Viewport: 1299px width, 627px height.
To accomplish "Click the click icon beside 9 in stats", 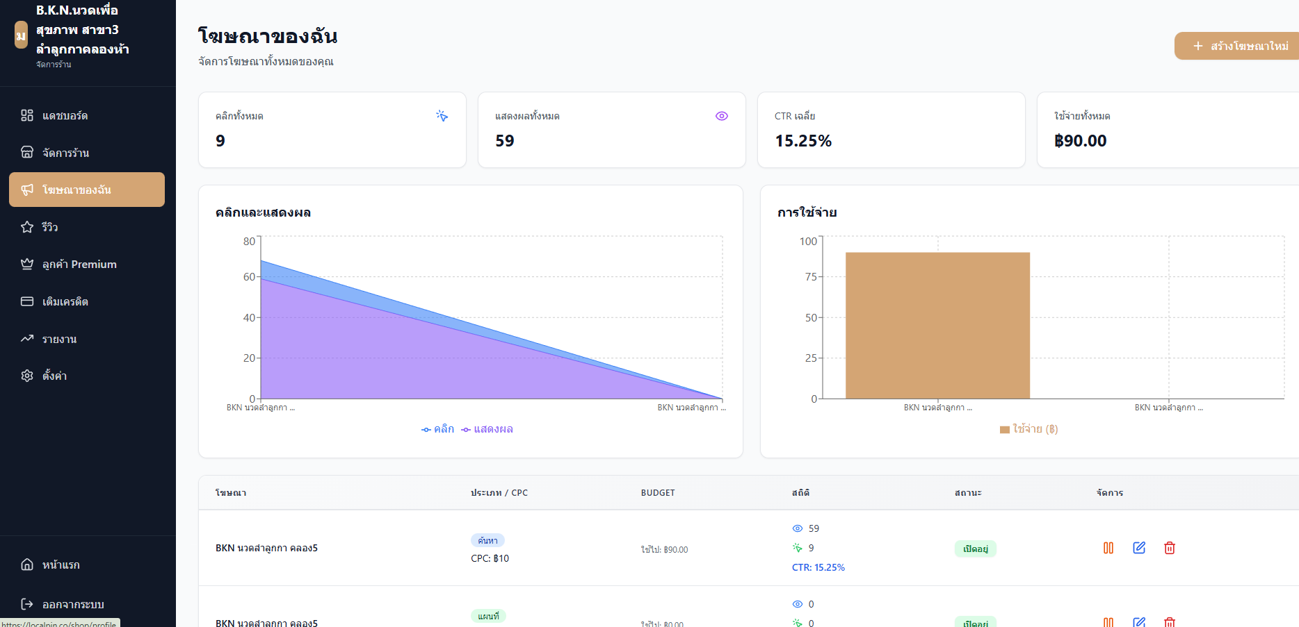I will 797,548.
